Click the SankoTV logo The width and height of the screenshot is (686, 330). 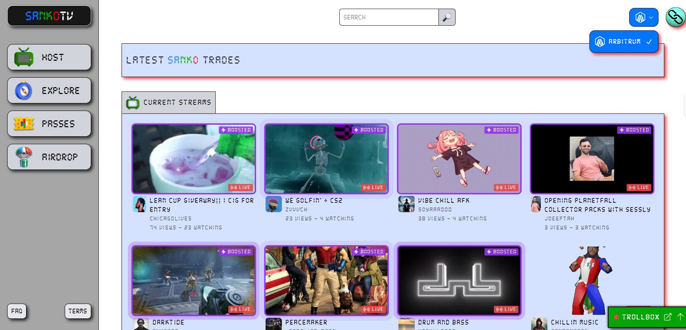[49, 16]
